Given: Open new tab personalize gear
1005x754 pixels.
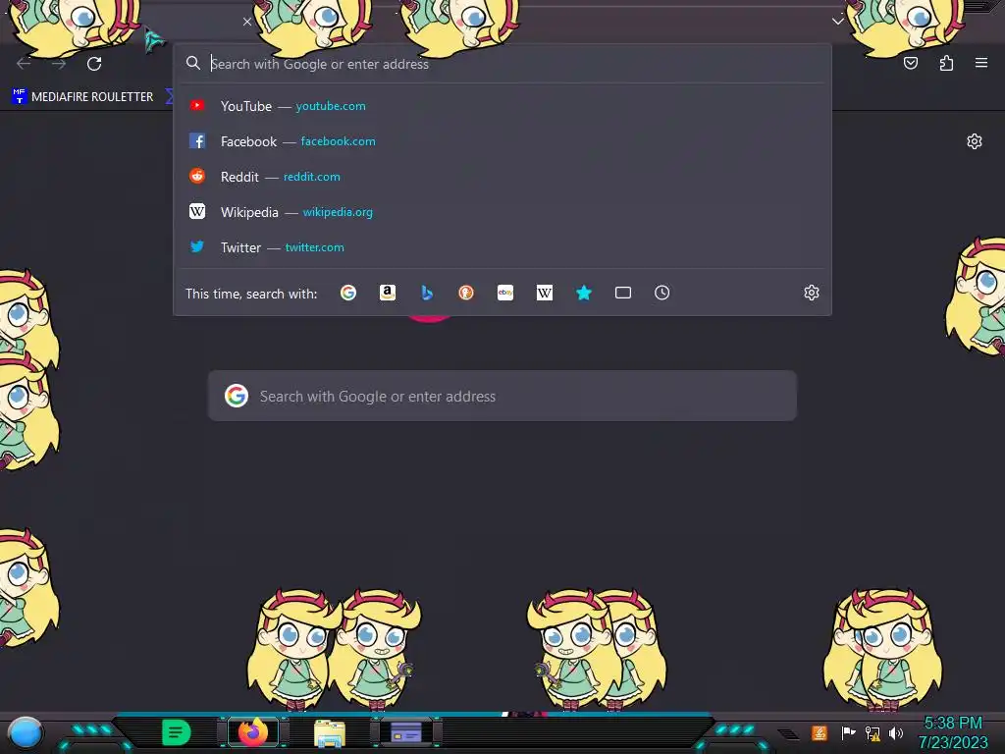Looking at the screenshot, I should click(x=975, y=141).
